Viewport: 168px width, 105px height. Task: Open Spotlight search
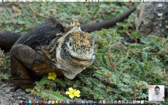(165, 1)
